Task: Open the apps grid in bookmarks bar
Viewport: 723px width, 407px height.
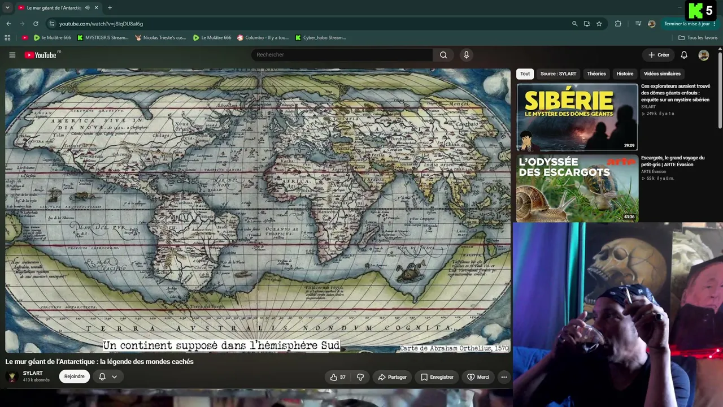Action: tap(7, 38)
